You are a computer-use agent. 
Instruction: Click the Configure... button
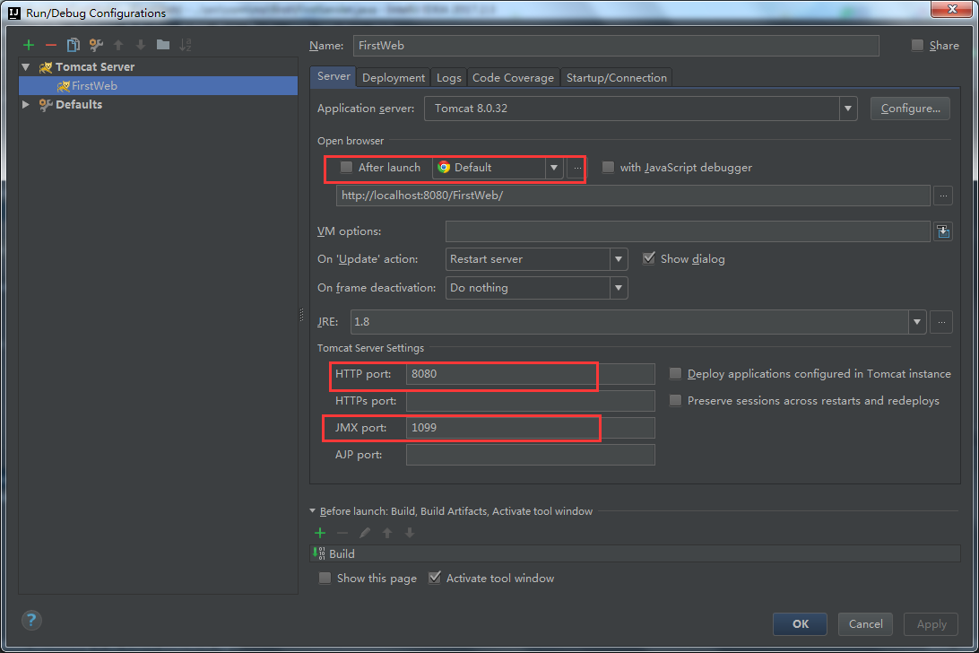click(910, 109)
